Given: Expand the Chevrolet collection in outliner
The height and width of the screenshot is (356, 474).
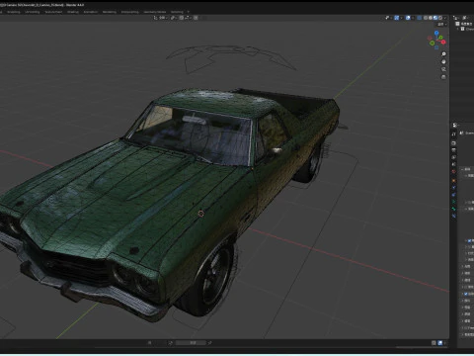Looking at the screenshot, I should coord(458,29).
